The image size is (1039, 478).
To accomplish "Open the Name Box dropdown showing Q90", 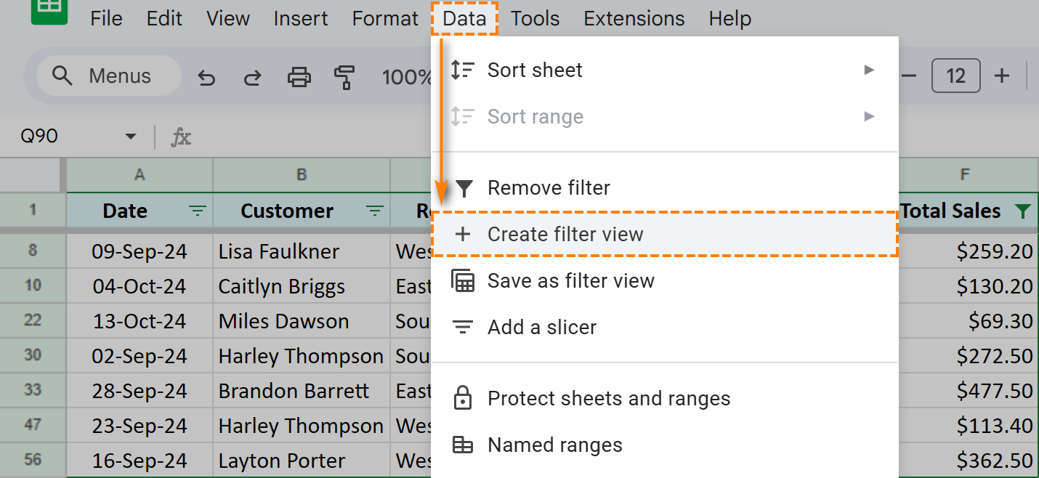I will coord(129,137).
